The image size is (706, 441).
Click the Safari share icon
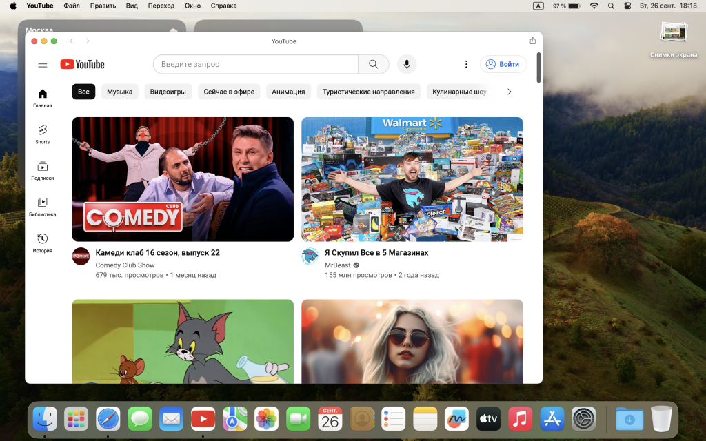(x=532, y=41)
